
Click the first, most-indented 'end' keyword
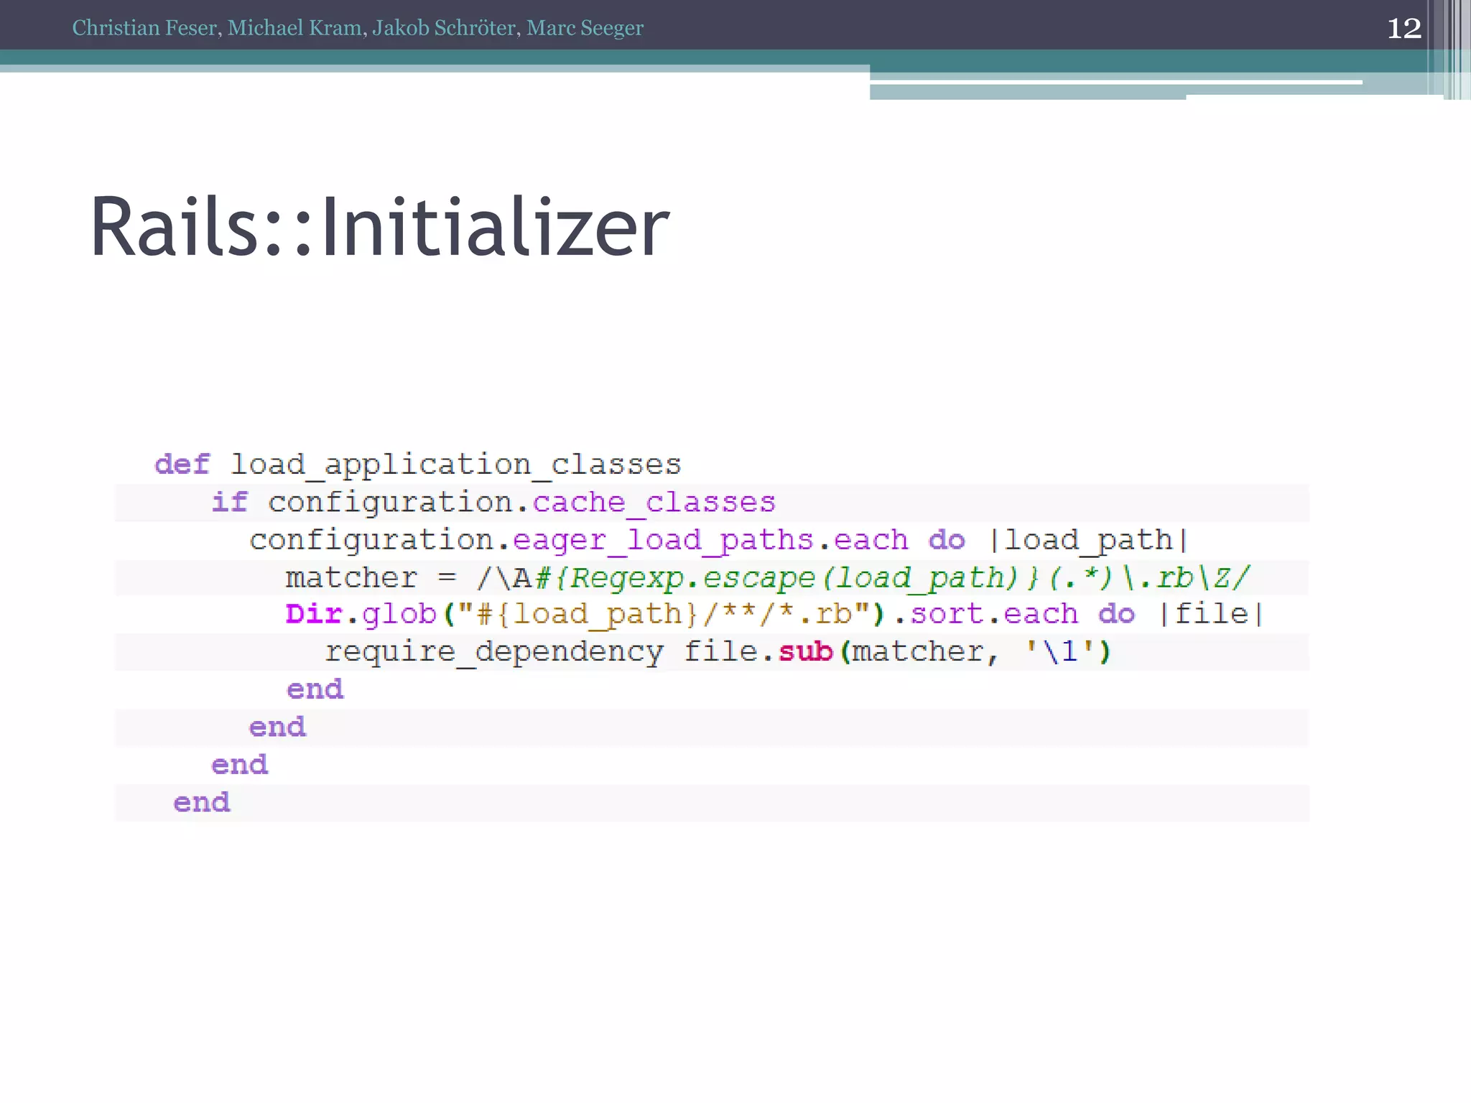[315, 689]
